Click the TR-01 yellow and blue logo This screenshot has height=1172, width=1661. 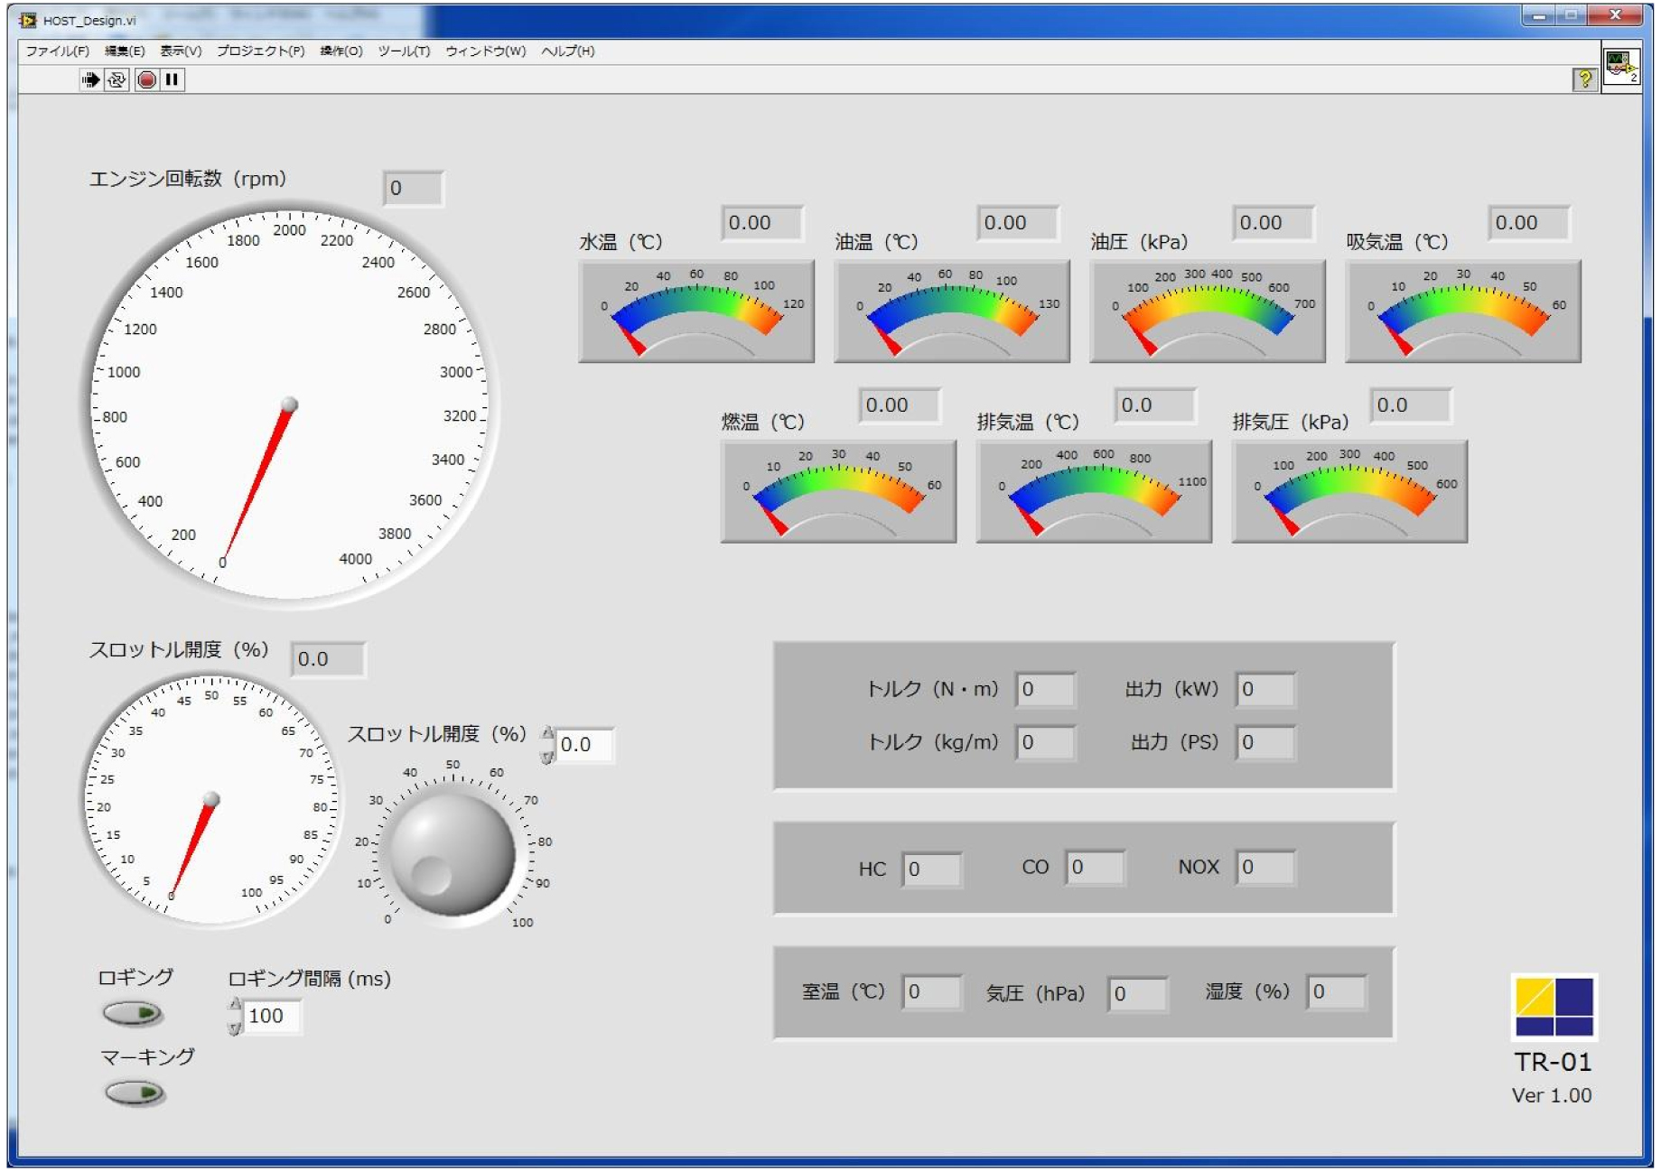click(x=1554, y=1006)
